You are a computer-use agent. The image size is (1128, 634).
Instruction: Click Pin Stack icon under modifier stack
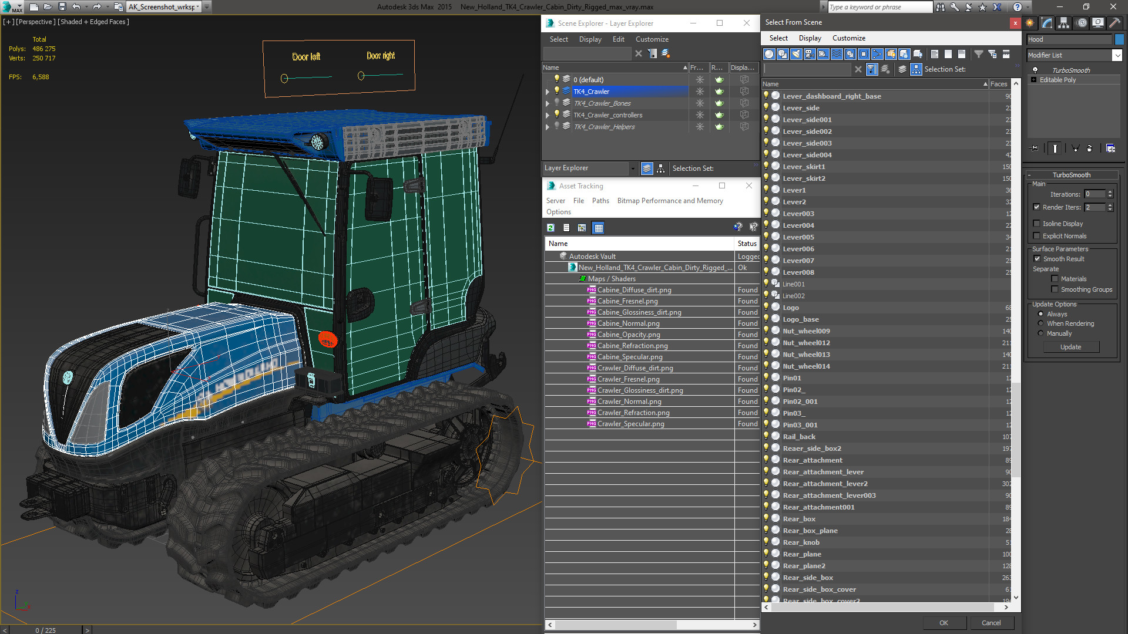(1035, 149)
